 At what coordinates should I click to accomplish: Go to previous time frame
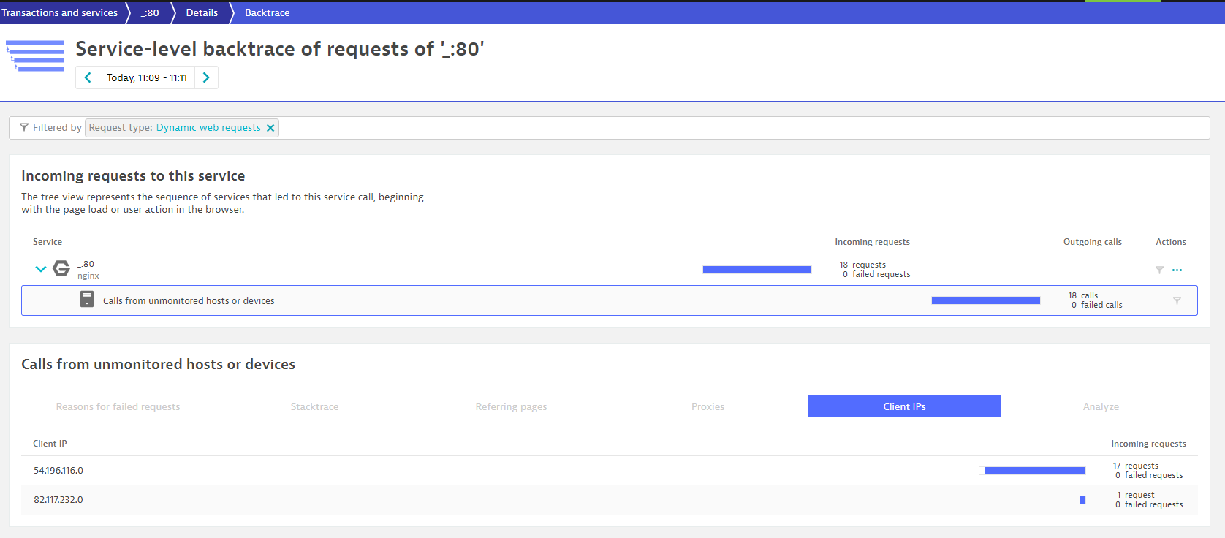pyautogui.click(x=88, y=77)
